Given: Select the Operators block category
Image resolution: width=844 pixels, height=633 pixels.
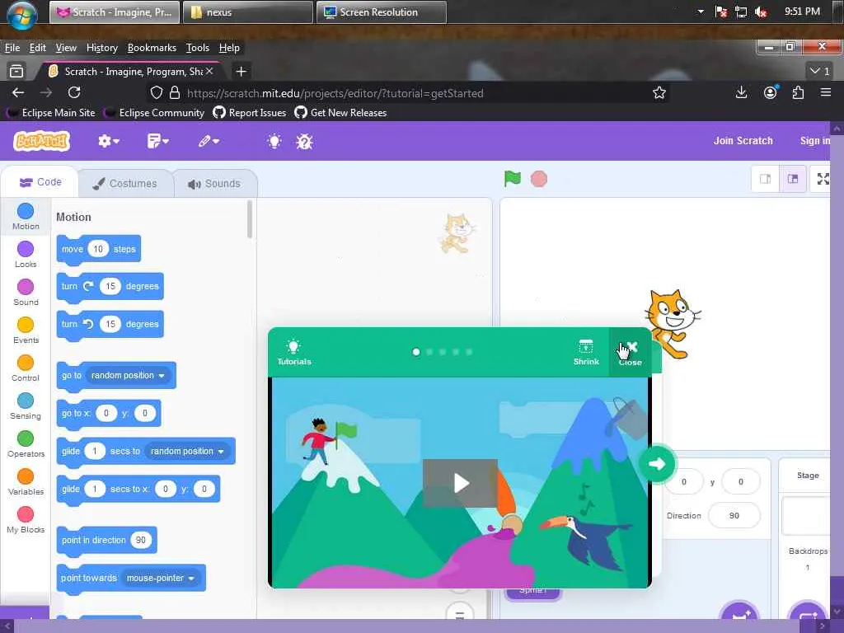Looking at the screenshot, I should pos(26,444).
